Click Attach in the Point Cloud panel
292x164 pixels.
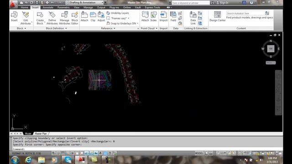click(145, 17)
